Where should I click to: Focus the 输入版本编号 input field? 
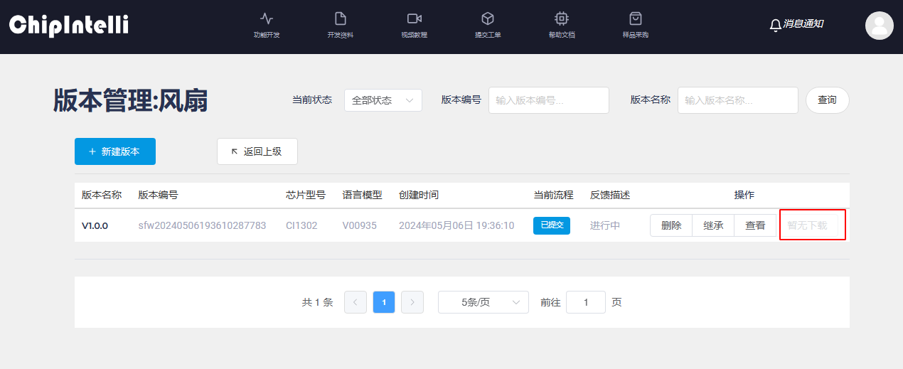549,100
